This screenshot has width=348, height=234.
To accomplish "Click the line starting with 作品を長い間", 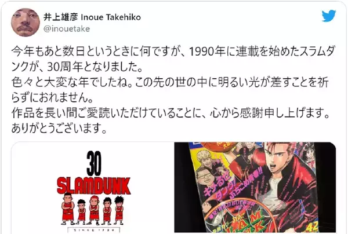I will pos(171,113).
